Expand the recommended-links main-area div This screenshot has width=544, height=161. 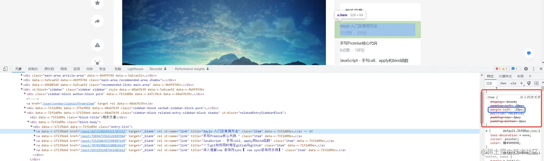[x=22, y=85]
